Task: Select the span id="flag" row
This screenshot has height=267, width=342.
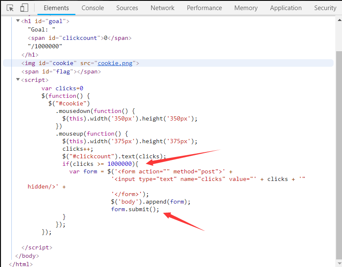Action: click(x=61, y=71)
